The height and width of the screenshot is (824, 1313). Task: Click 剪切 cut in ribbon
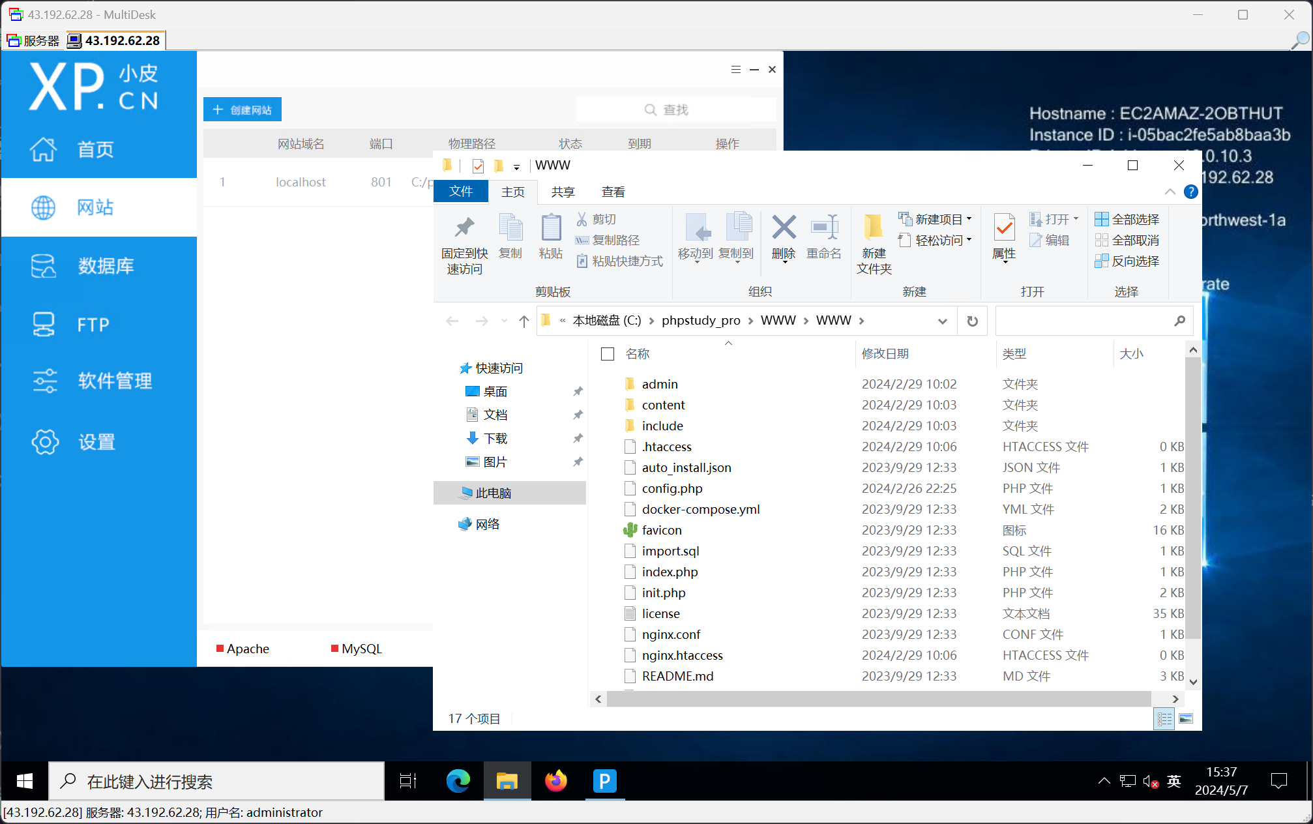pos(597,219)
